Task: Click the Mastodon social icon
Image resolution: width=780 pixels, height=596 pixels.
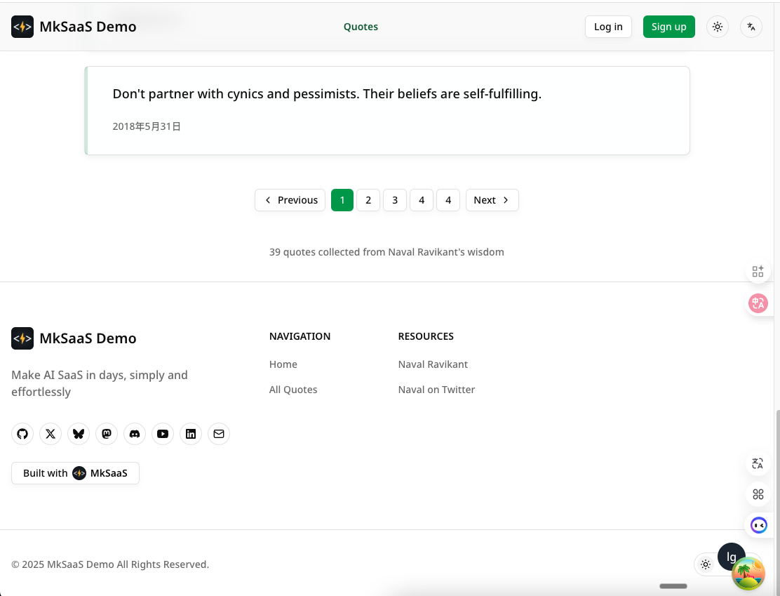Action: [x=107, y=434]
